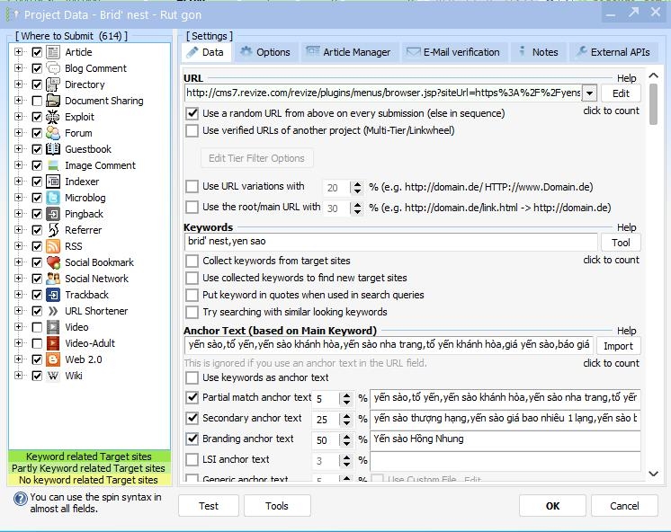The height and width of the screenshot is (532, 671).
Task: Click the Social Bookmark icon
Action: click(x=53, y=262)
